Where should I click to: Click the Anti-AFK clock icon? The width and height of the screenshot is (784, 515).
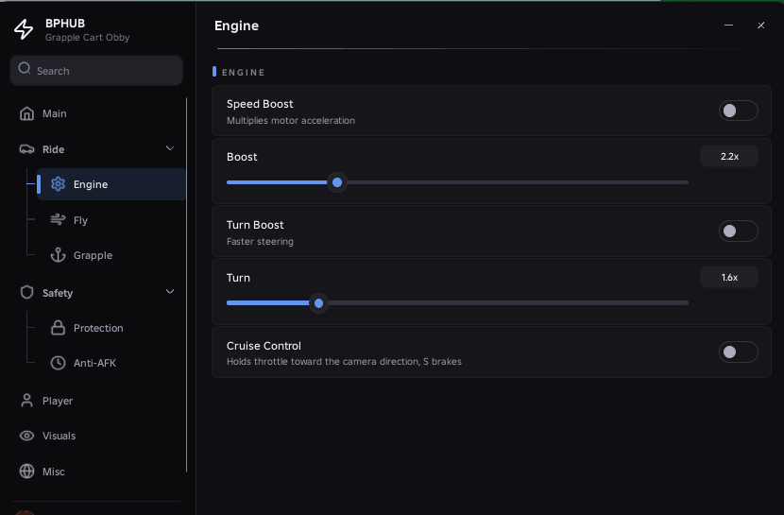(58, 363)
